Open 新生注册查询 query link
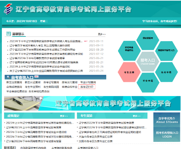Image resolution: width=181 pixels, height=149 pixels. pos(14,82)
